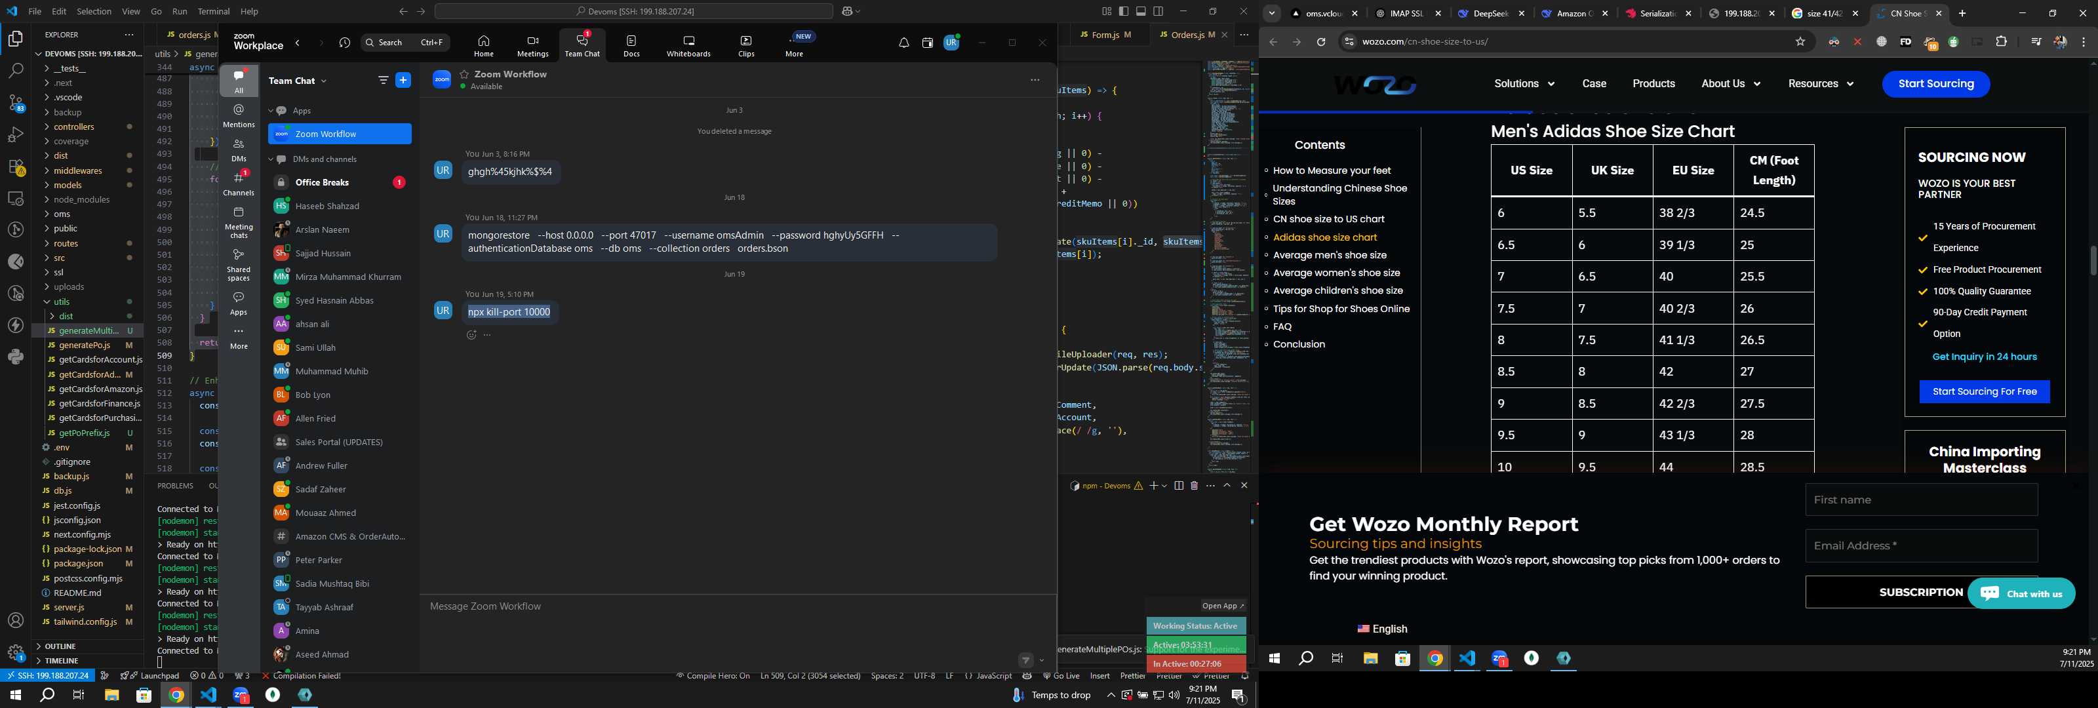Open VS Code Search view icon
This screenshot has height=708, width=2098.
pos(16,71)
